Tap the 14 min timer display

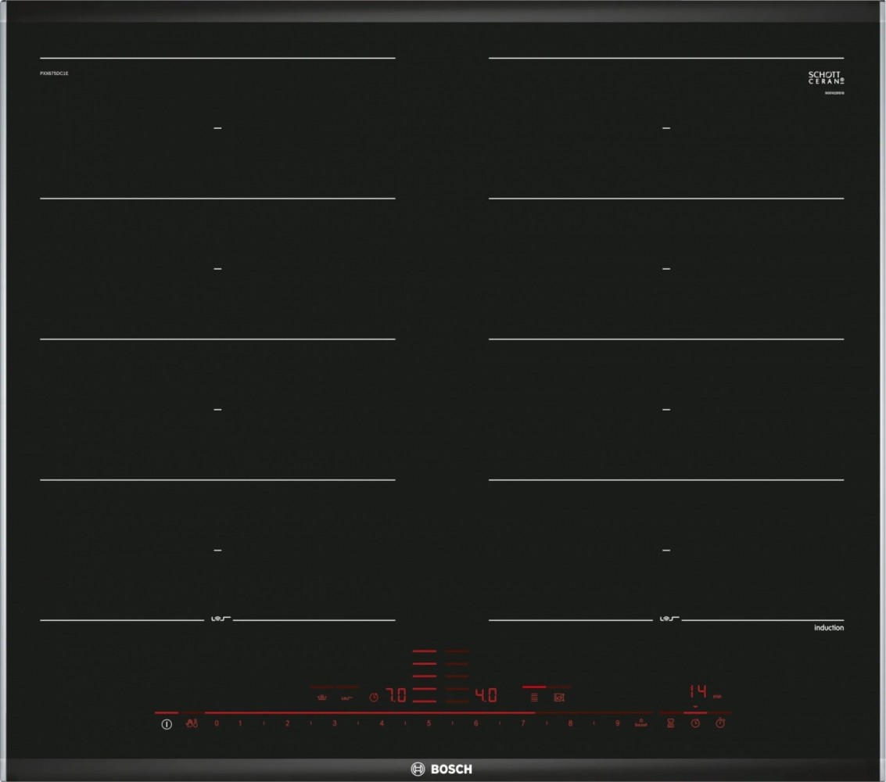[x=698, y=692]
